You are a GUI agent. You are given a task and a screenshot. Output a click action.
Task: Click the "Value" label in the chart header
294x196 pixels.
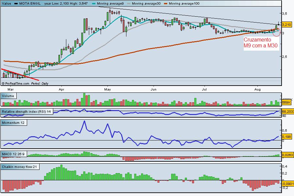[x=7, y=3]
